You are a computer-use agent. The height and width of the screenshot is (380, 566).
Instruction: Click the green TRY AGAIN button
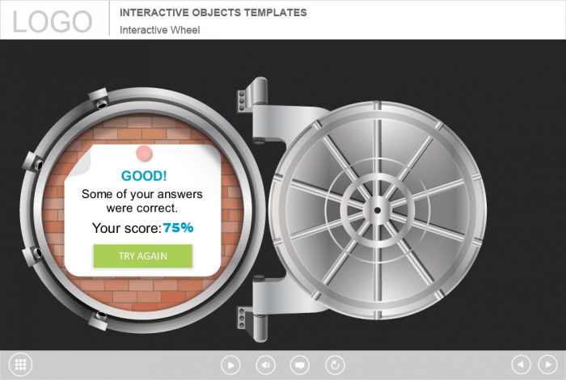142,255
